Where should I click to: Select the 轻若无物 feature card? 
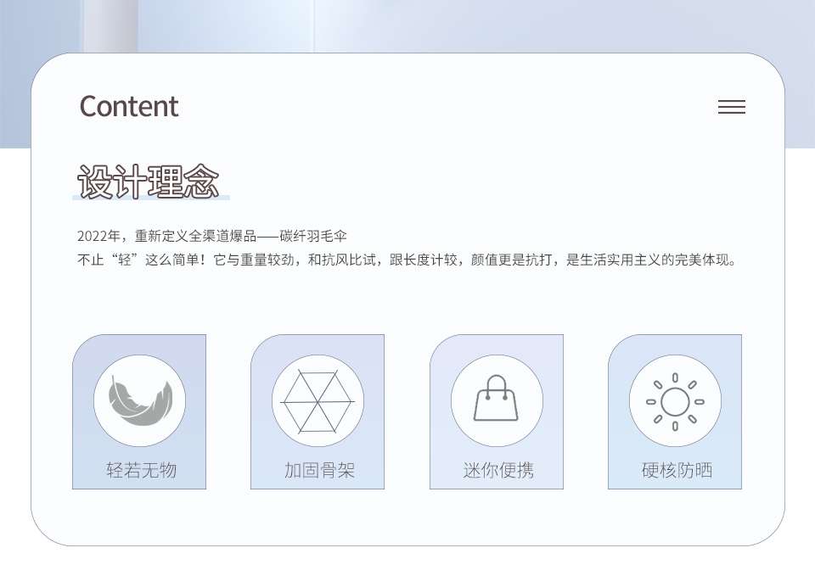coord(139,411)
